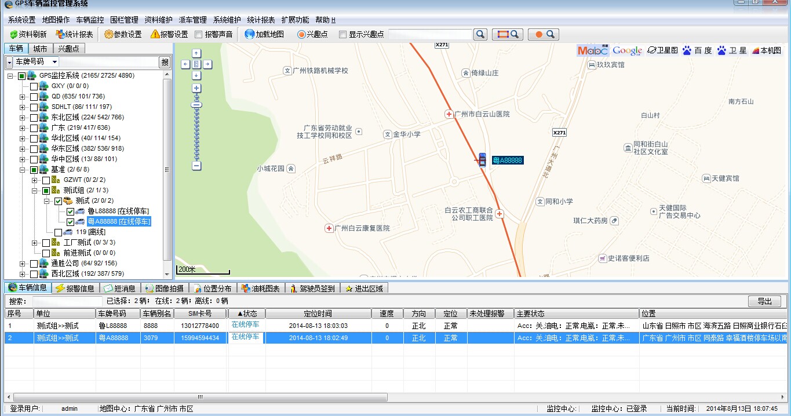Enable the 报警声音 checkbox

199,35
